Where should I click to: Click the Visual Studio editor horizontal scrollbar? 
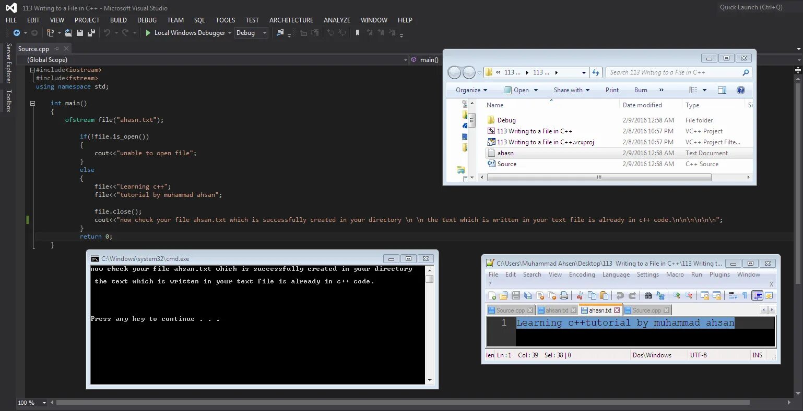[403, 403]
